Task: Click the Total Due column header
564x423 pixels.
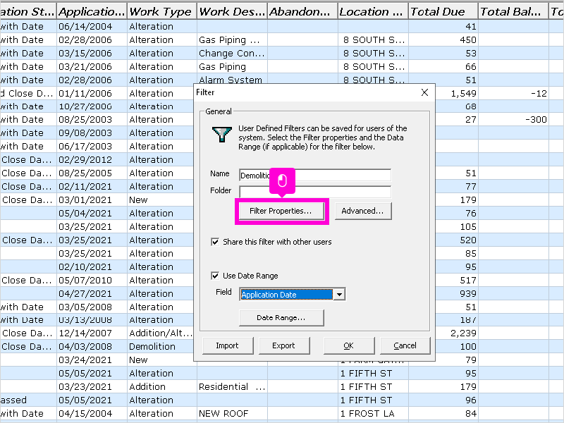Action: (443, 11)
